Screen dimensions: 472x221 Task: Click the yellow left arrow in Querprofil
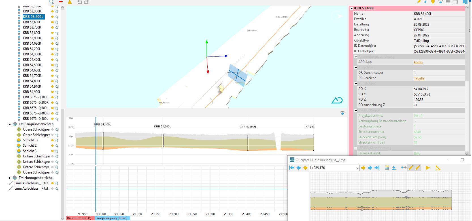pos(305,168)
